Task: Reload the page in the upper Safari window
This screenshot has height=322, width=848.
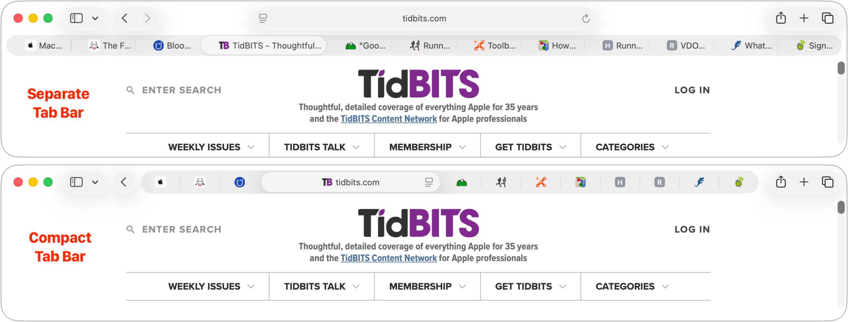Action: click(586, 19)
